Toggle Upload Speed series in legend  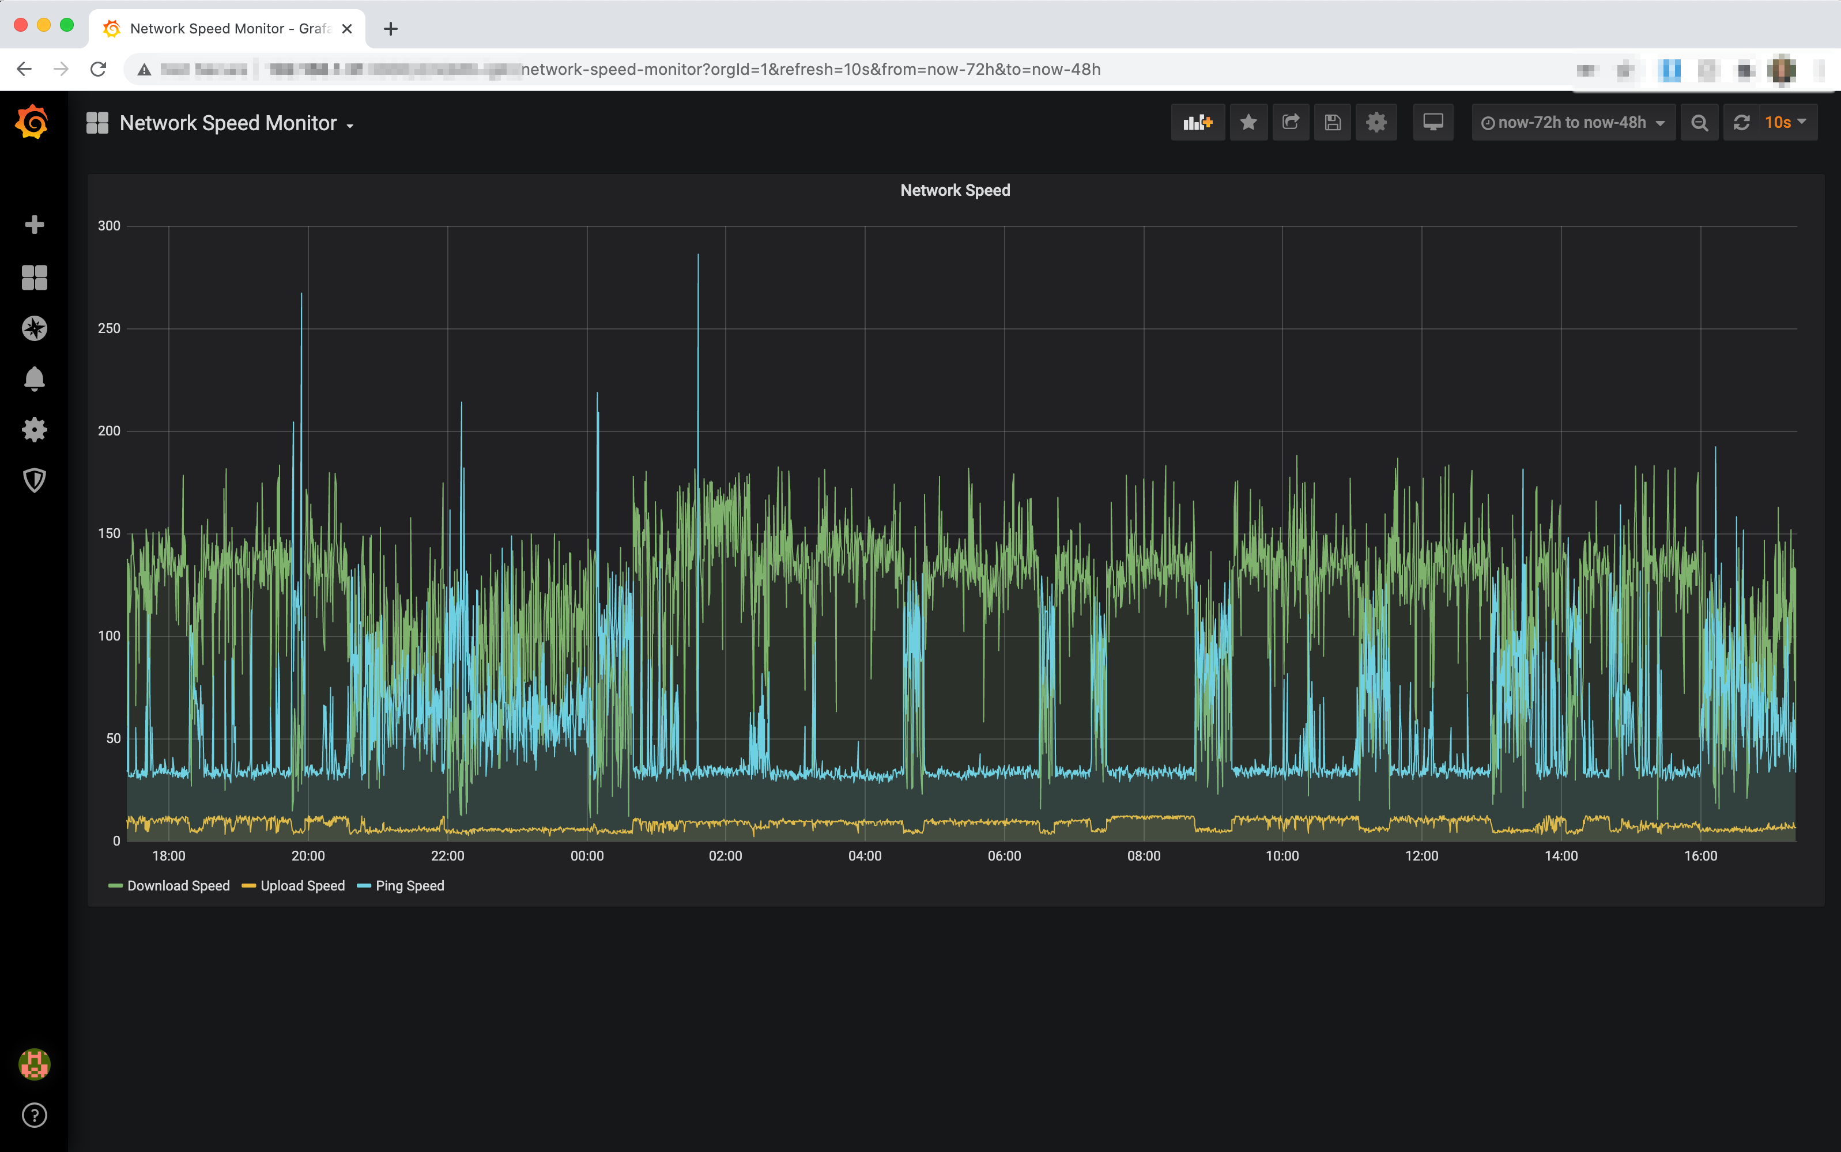(303, 886)
